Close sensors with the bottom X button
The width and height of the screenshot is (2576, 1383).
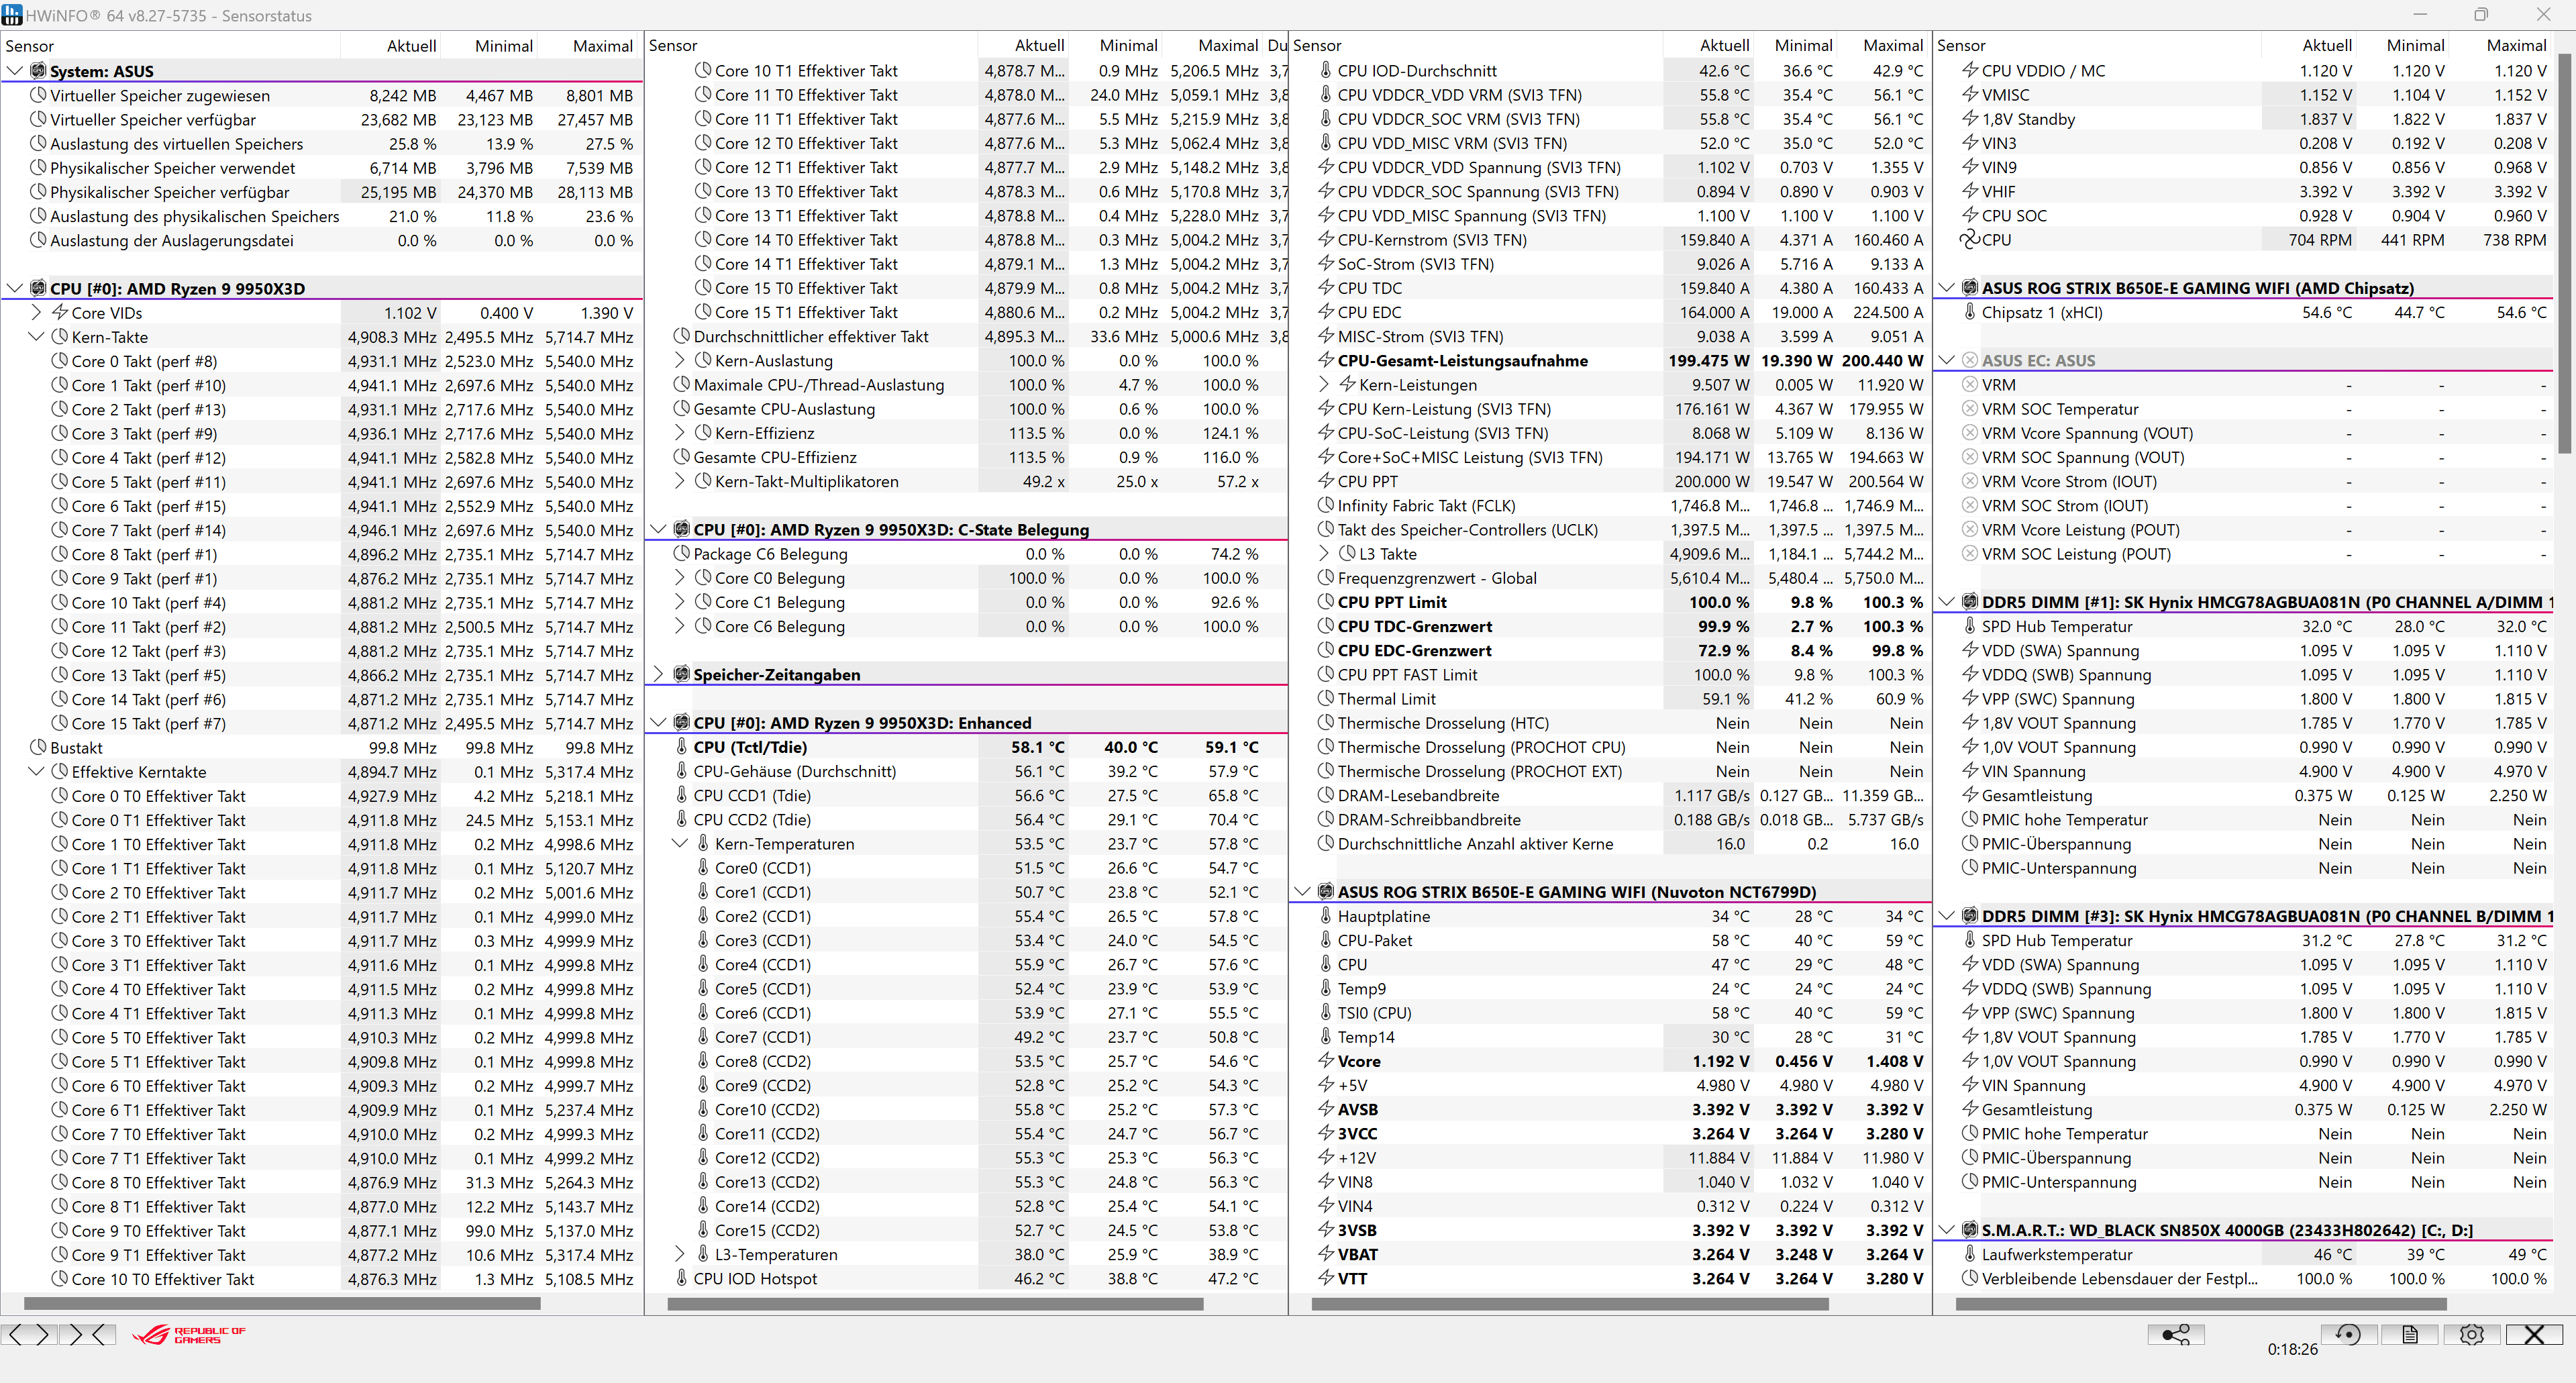point(2533,1334)
